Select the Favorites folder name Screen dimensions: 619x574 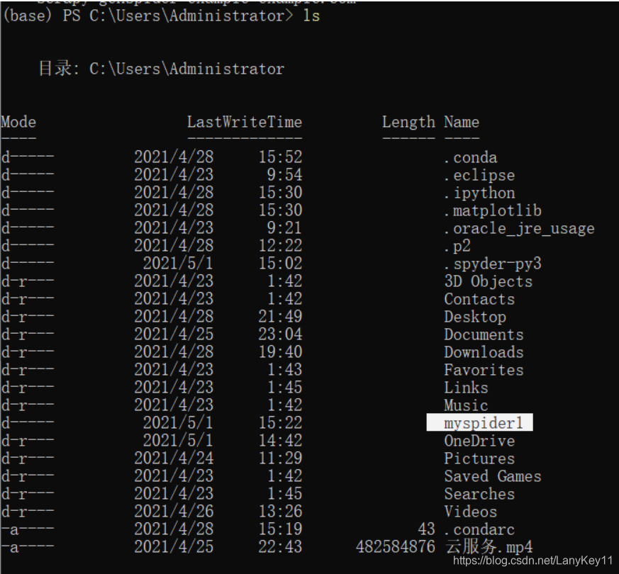pos(484,370)
